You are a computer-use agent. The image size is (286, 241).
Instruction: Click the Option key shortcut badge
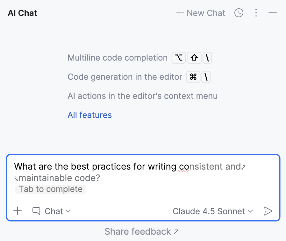[179, 58]
